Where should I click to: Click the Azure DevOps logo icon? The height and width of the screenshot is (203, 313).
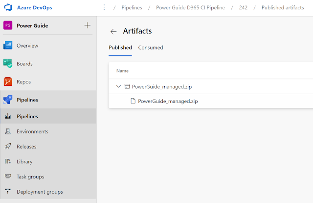point(8,7)
